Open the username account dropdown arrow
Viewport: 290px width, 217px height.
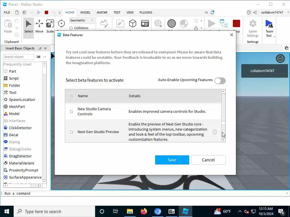click(x=288, y=12)
